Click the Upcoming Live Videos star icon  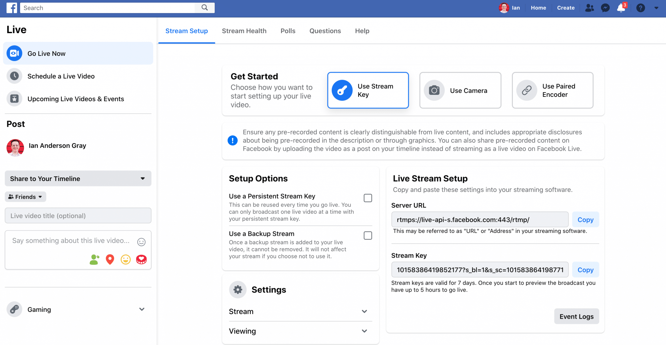point(14,99)
